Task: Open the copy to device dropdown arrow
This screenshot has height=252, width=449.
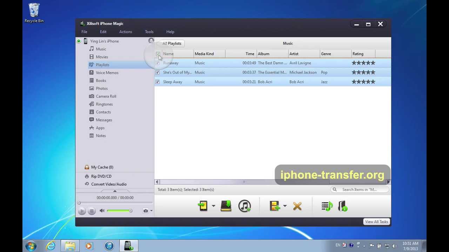Action: (213, 206)
